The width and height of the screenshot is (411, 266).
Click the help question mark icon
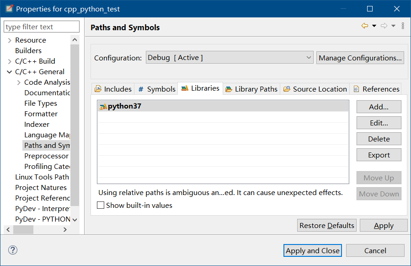tap(13, 250)
